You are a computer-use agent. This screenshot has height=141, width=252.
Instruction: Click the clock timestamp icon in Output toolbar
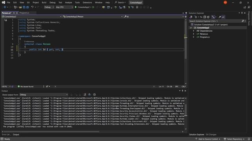tap(94, 95)
